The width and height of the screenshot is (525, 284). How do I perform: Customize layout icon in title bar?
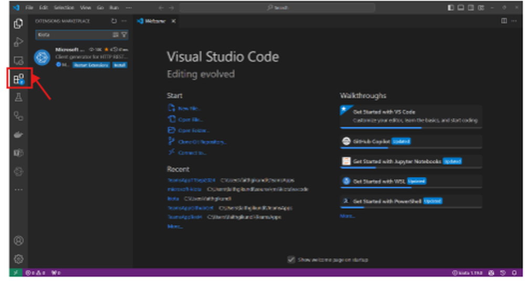(481, 8)
